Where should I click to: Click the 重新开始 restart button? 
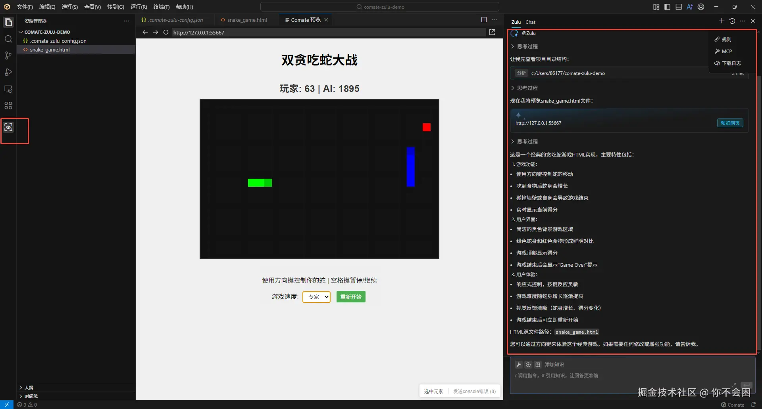pyautogui.click(x=350, y=296)
